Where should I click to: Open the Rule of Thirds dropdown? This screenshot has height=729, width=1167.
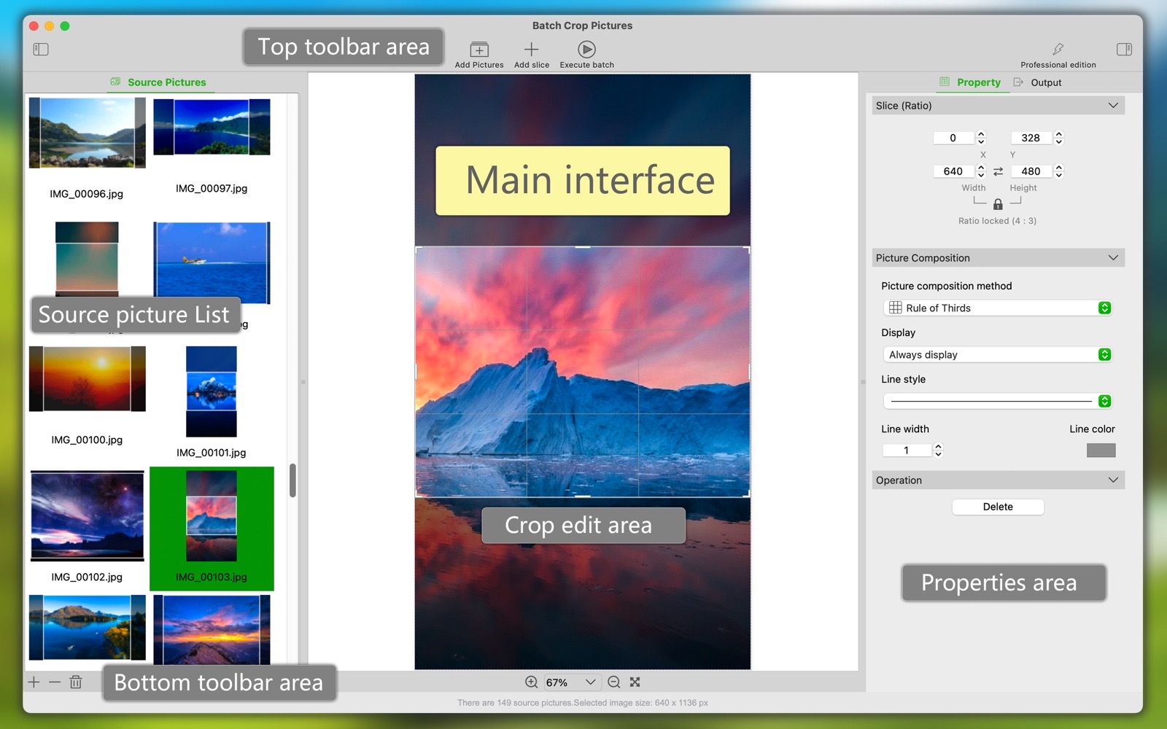[997, 308]
